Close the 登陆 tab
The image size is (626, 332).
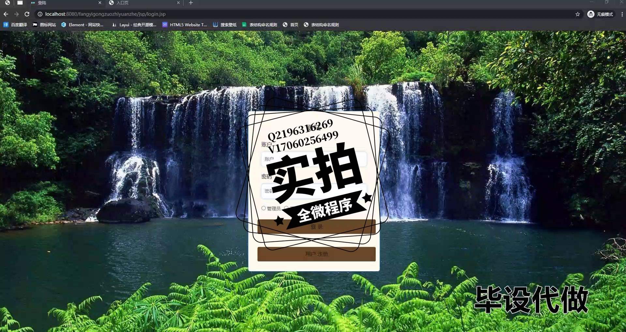click(x=100, y=3)
